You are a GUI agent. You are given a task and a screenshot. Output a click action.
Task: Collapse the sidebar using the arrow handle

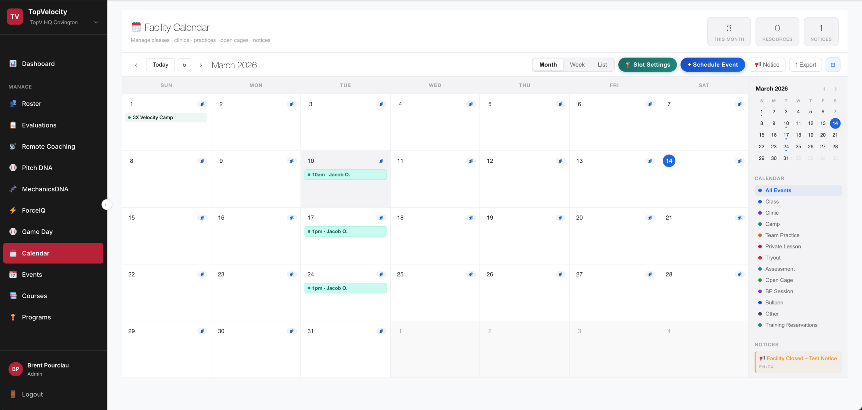[x=107, y=204]
